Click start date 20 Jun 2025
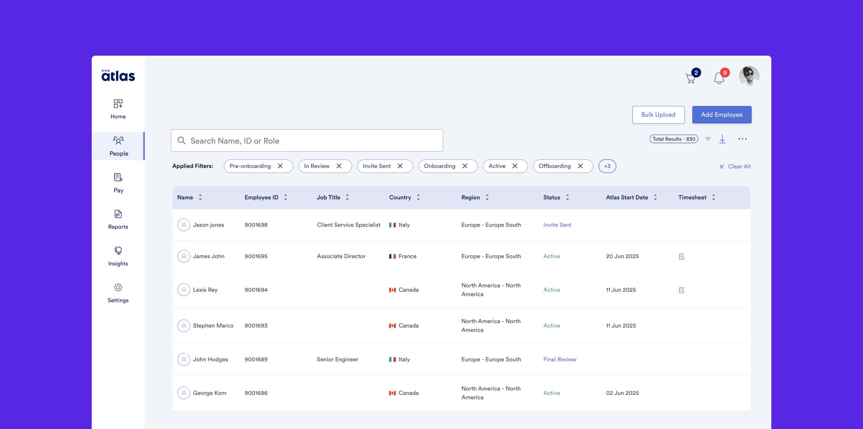Viewport: 863px width, 429px height. click(622, 256)
